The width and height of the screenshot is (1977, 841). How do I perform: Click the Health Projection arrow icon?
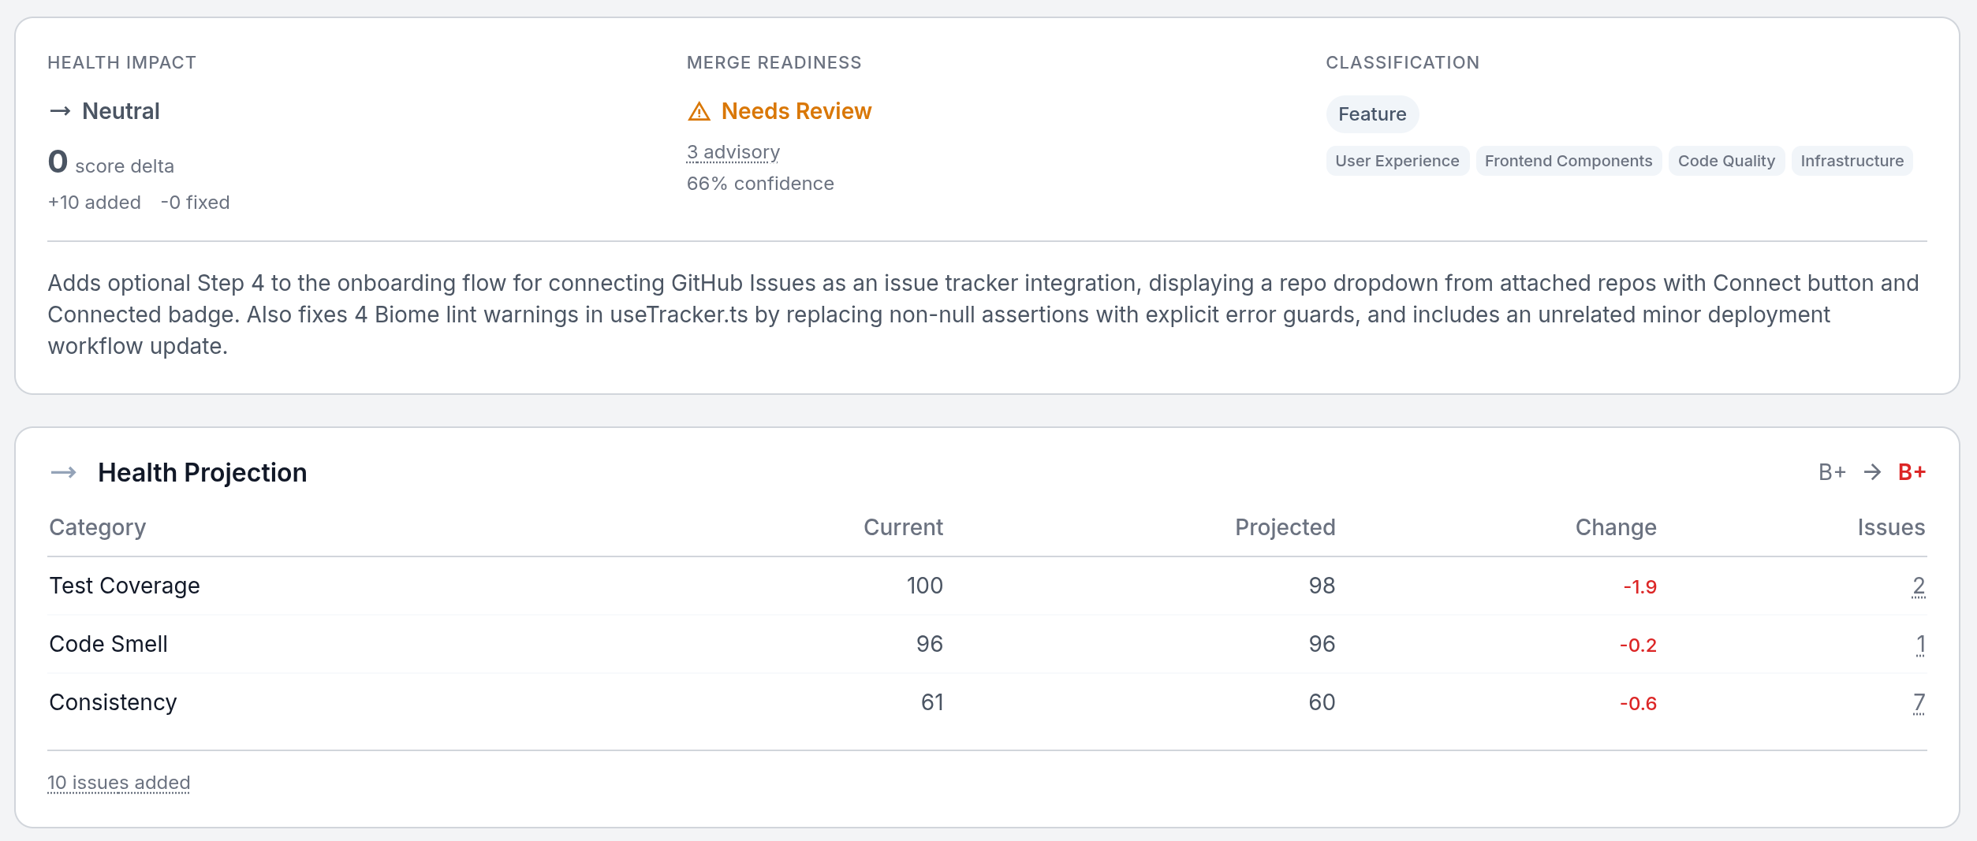pos(64,472)
